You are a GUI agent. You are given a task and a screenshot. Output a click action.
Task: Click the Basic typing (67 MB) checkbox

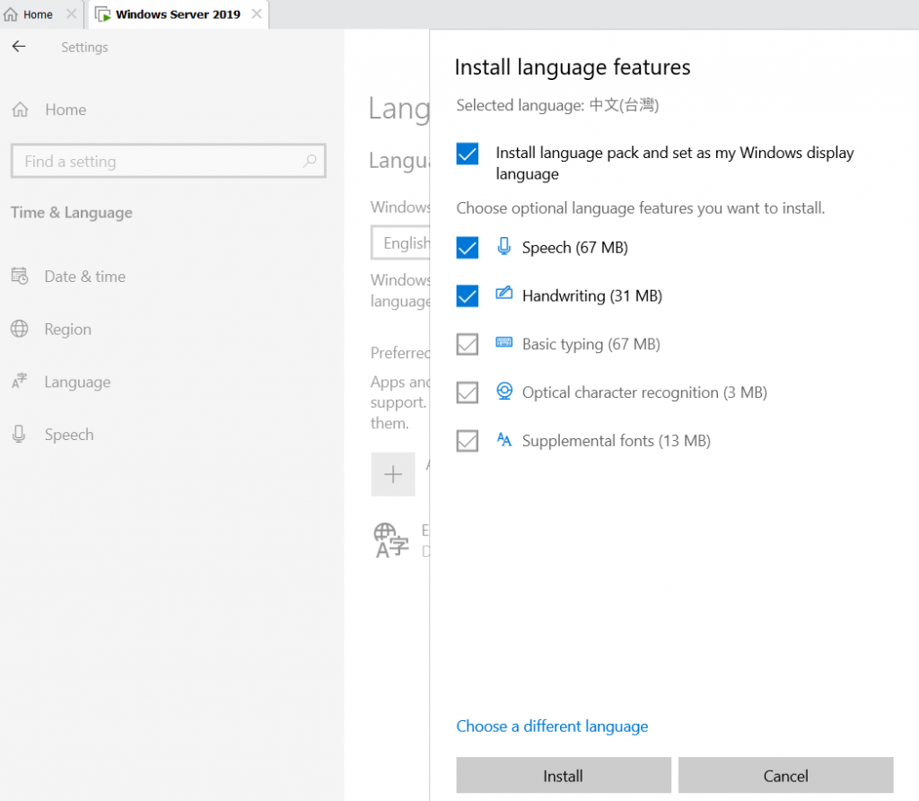467,344
